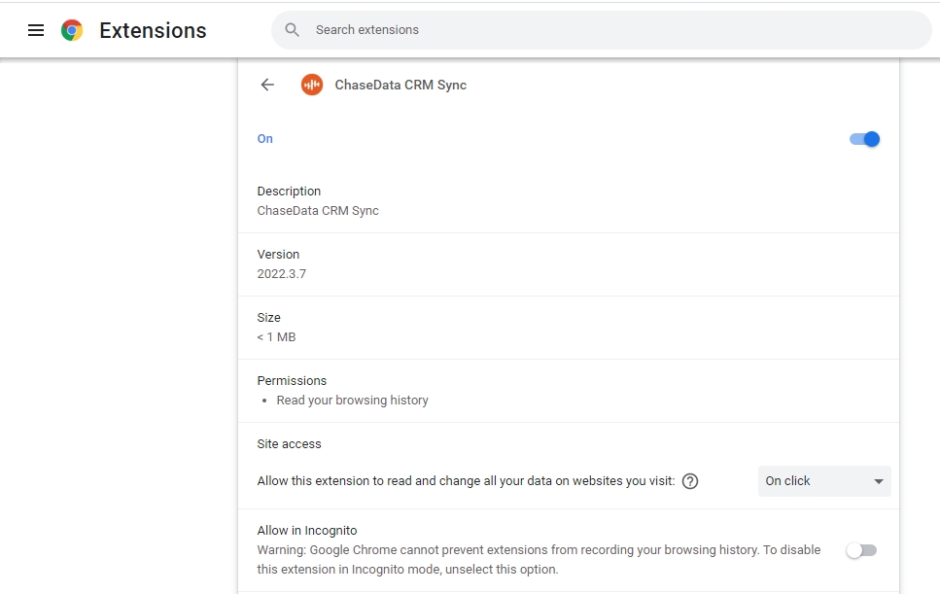Click the ChaseData CRM Sync title text
This screenshot has height=594, width=940.
(x=400, y=86)
